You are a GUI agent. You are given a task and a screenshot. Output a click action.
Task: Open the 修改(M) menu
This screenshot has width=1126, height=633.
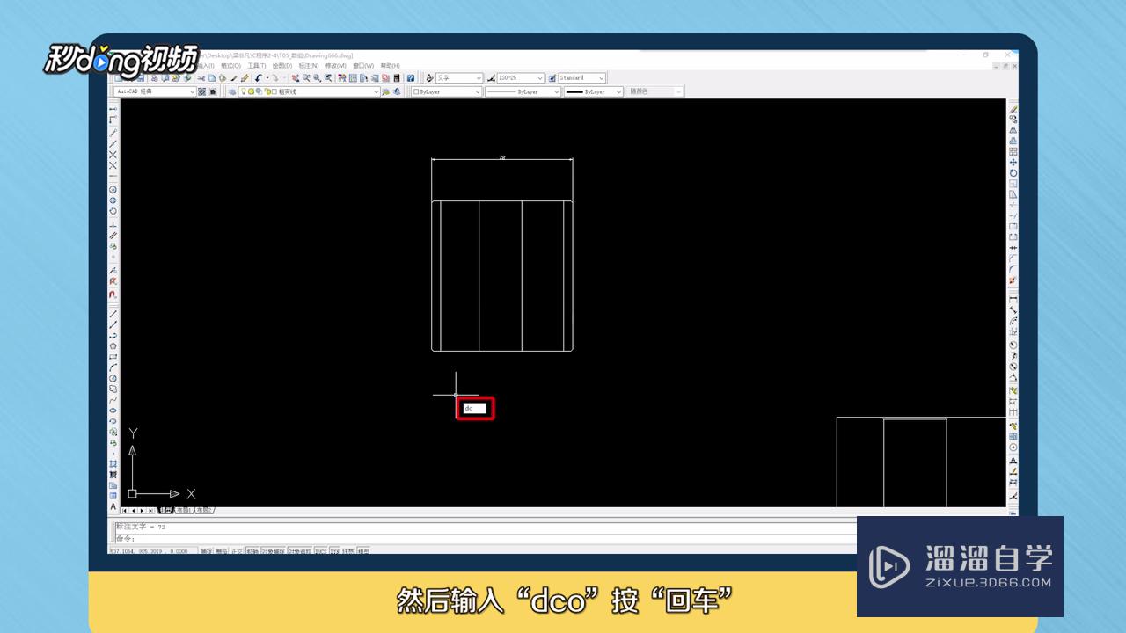[x=335, y=66]
